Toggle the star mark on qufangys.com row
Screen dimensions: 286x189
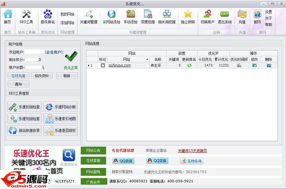coord(102,65)
